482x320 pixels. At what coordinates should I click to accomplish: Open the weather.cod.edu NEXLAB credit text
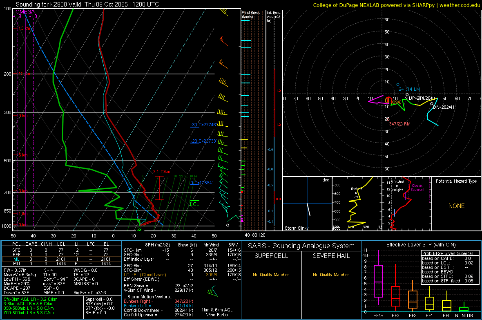tap(396, 5)
